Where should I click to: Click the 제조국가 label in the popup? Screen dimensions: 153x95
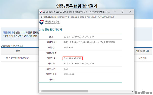tap(51, 69)
